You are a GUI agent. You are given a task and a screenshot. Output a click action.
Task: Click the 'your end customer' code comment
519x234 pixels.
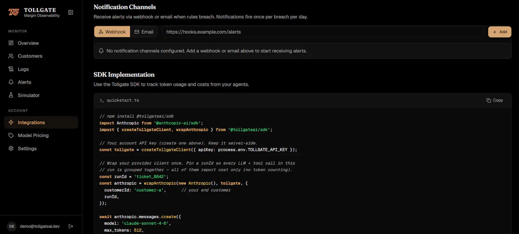pos(206,190)
